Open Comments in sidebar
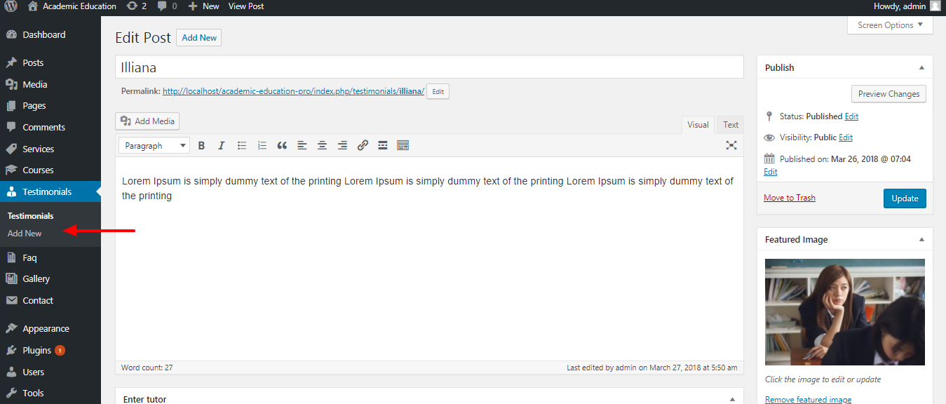The height and width of the screenshot is (404, 946). pos(50,127)
